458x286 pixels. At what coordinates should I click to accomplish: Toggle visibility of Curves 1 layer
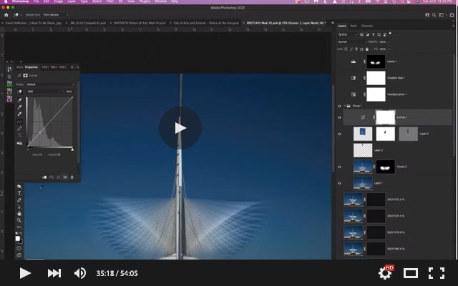[339, 117]
